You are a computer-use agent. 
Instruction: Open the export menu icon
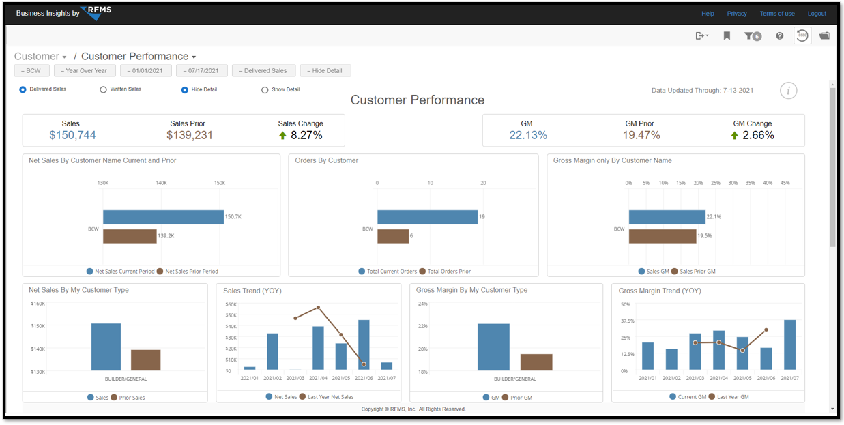(701, 35)
